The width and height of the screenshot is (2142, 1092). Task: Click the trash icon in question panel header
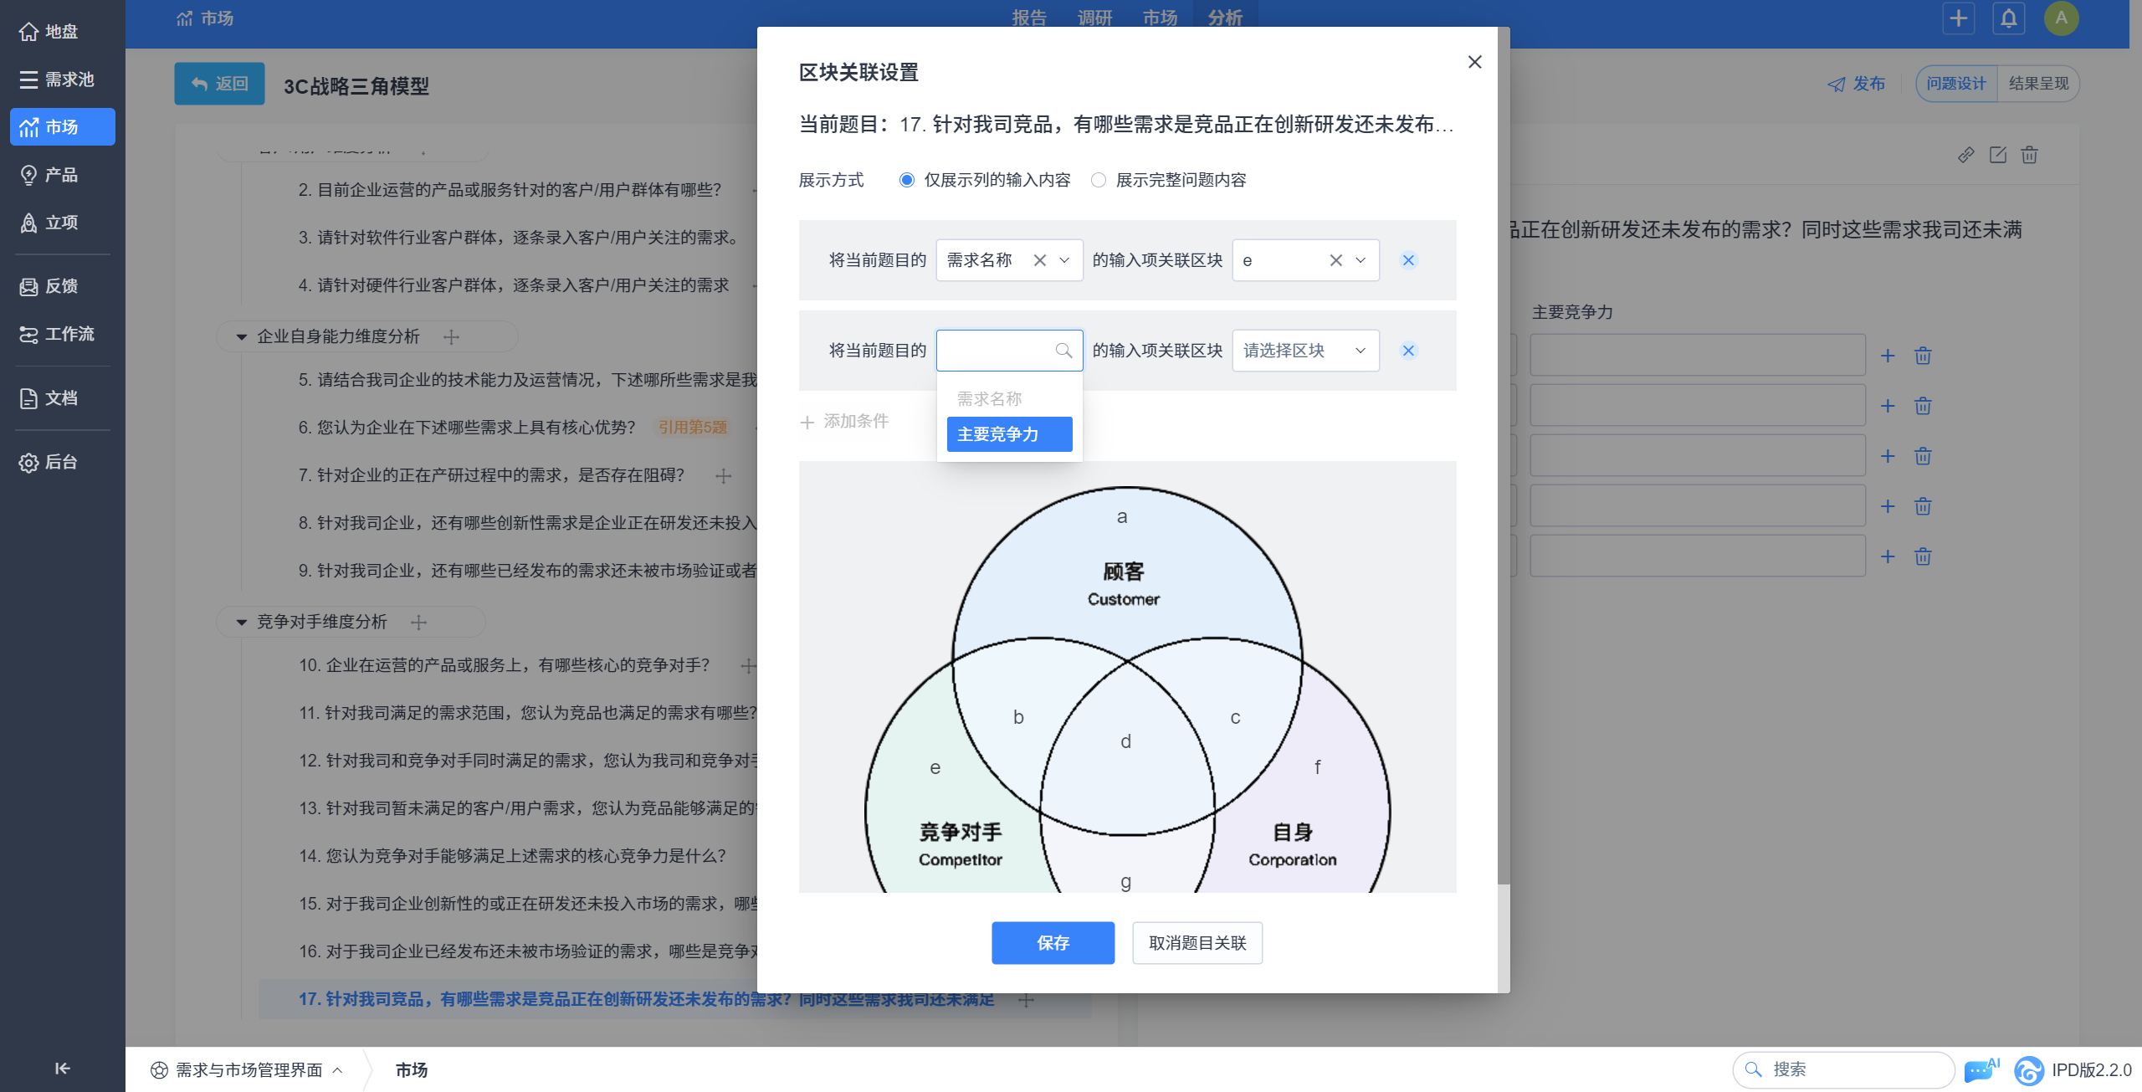(x=2029, y=155)
